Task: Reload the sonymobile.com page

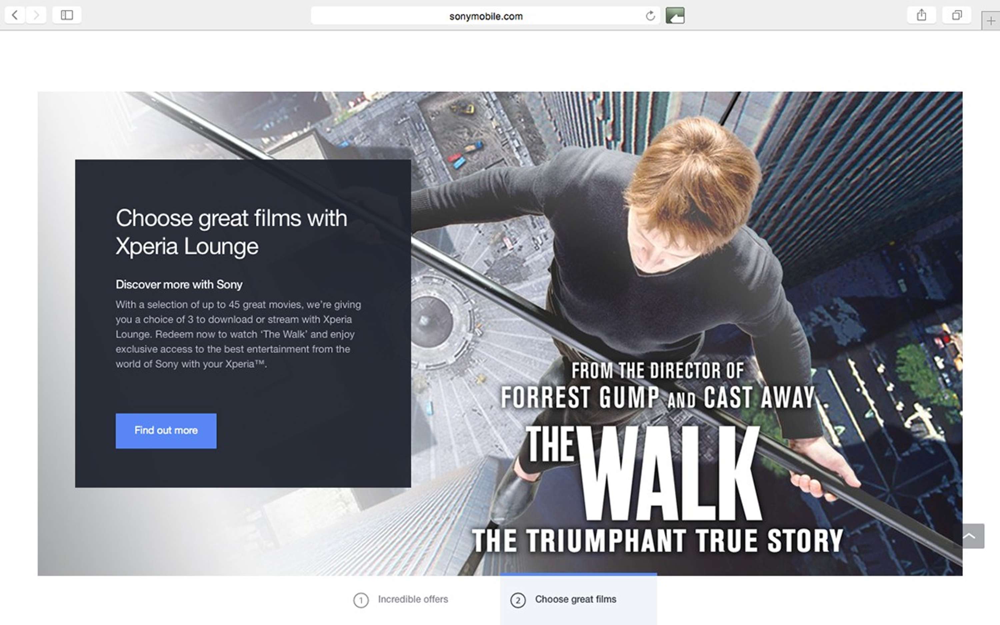Action: [650, 16]
